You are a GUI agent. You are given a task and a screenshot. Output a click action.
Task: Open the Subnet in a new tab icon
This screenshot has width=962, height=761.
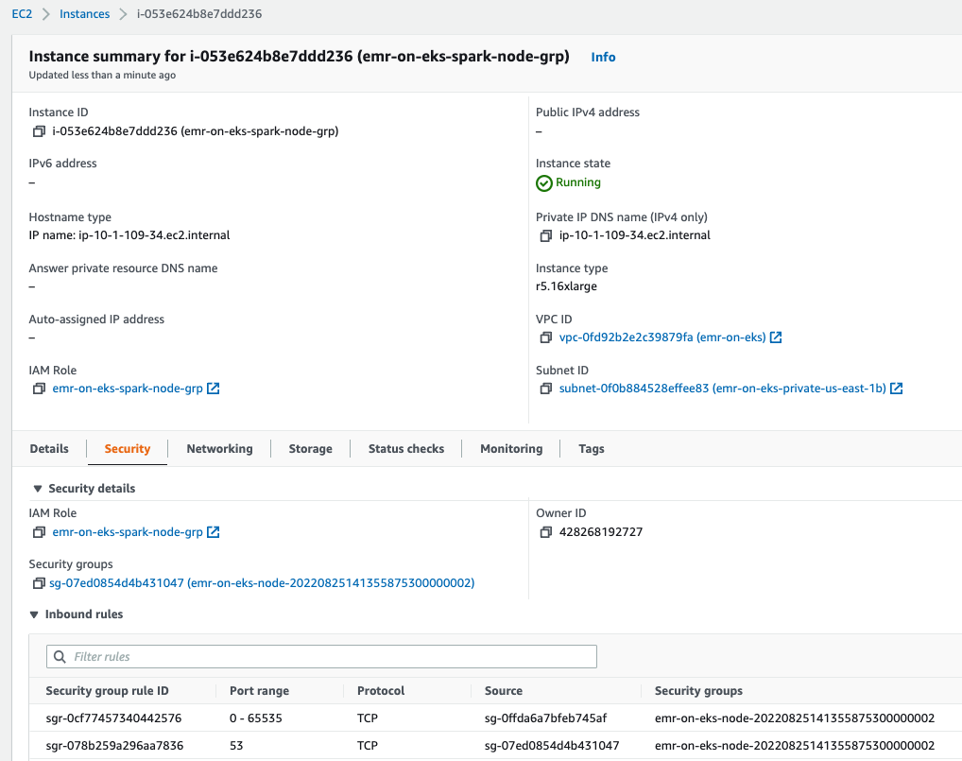click(895, 388)
